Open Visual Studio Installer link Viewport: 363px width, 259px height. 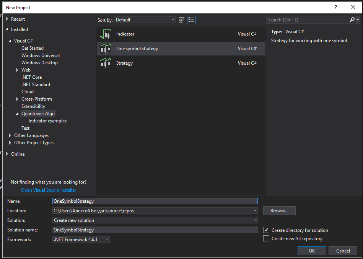(x=49, y=190)
